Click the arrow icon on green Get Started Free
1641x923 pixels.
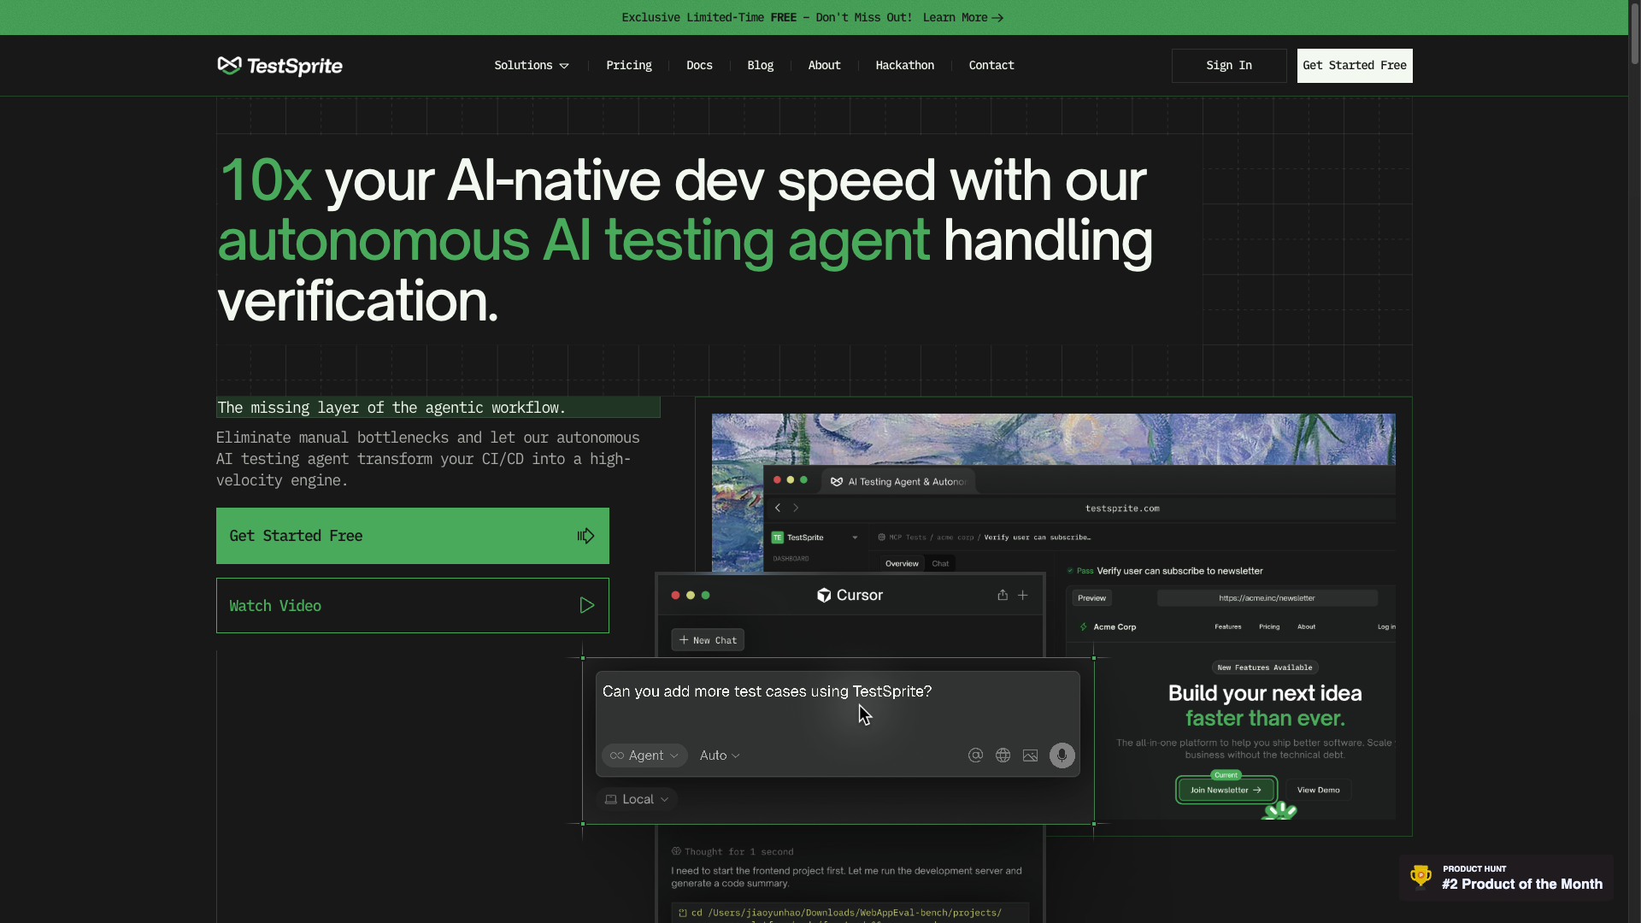click(x=586, y=536)
